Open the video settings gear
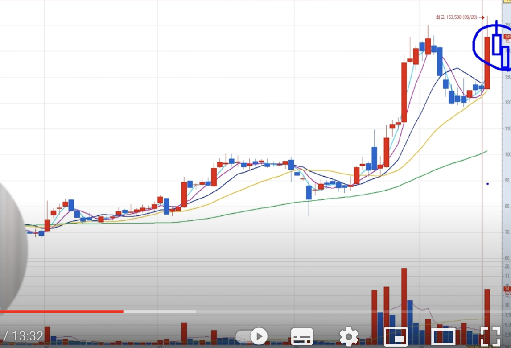Image resolution: width=511 pixels, height=348 pixels. pyautogui.click(x=349, y=336)
